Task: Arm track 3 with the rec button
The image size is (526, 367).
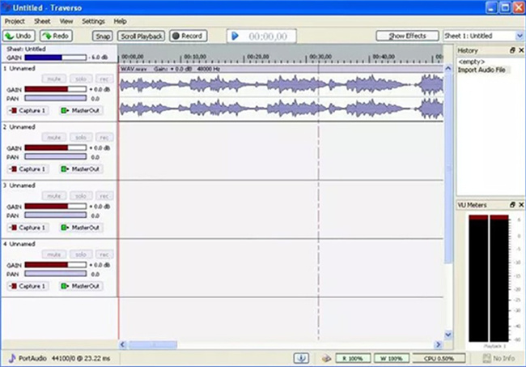Action: point(103,196)
